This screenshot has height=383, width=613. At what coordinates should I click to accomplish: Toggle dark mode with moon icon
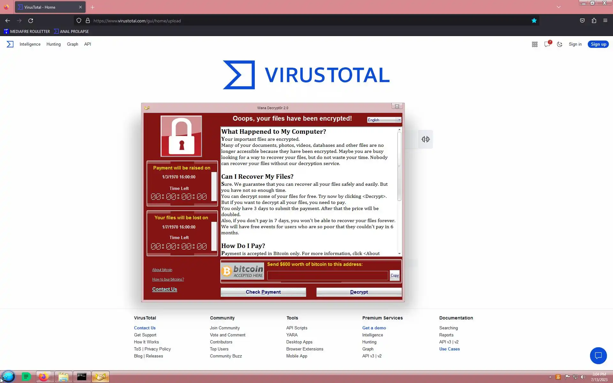coord(559,44)
